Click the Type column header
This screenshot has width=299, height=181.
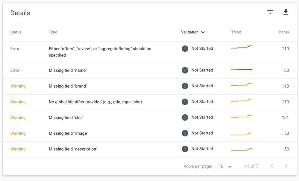coord(53,32)
